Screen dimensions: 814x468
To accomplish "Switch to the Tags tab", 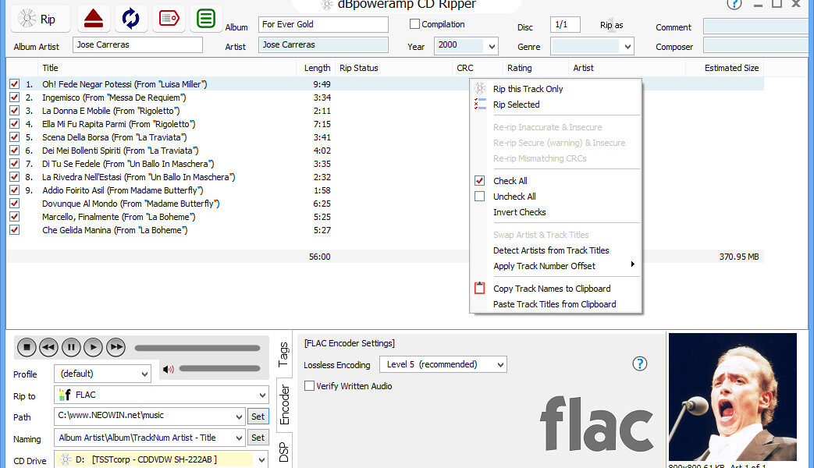I will 284,354.
